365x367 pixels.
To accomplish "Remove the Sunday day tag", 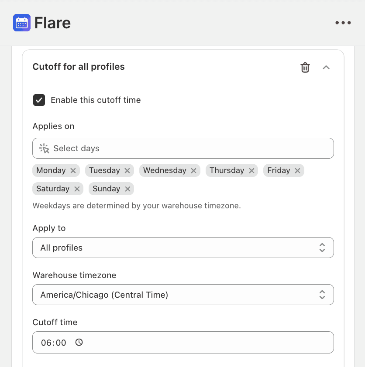I will [x=127, y=189].
